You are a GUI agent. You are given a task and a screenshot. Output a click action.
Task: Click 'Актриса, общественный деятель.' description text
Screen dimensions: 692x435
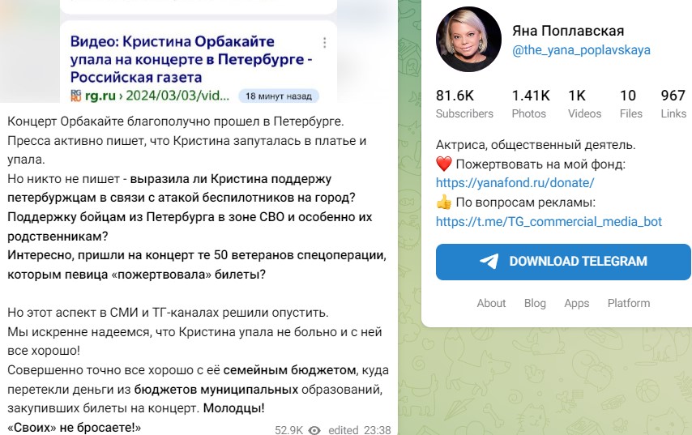pos(536,145)
